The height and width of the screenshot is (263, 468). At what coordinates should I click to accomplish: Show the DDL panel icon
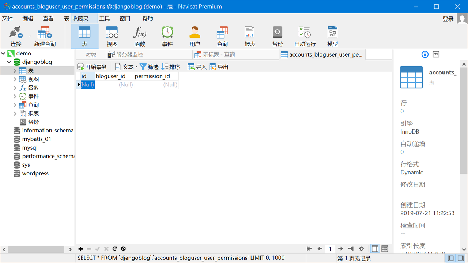436,54
